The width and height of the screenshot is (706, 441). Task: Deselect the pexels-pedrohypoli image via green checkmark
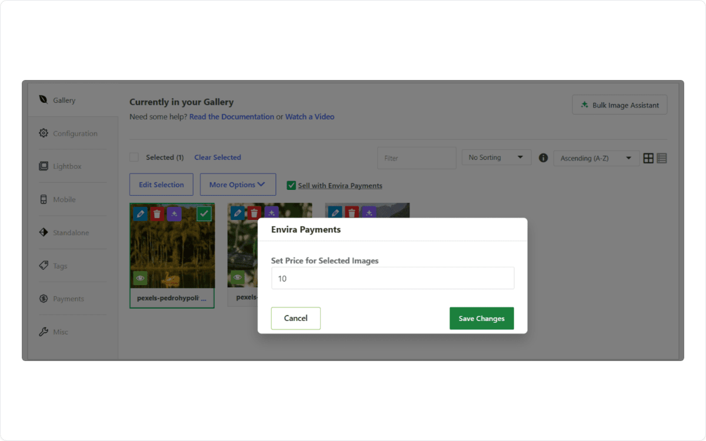click(x=204, y=213)
